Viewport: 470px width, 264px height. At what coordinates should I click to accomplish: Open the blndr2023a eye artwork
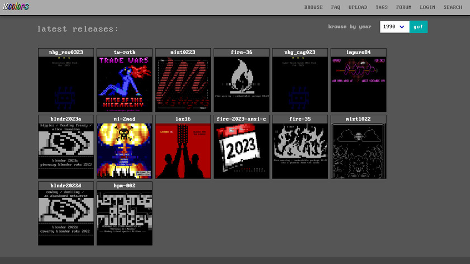click(x=66, y=150)
